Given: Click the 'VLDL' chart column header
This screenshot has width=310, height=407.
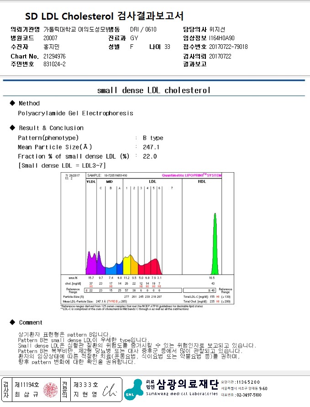Looking at the screenshot, I should click(91, 182).
